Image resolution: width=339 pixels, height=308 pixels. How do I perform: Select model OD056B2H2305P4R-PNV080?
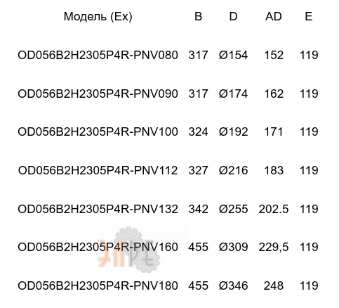[98, 56]
